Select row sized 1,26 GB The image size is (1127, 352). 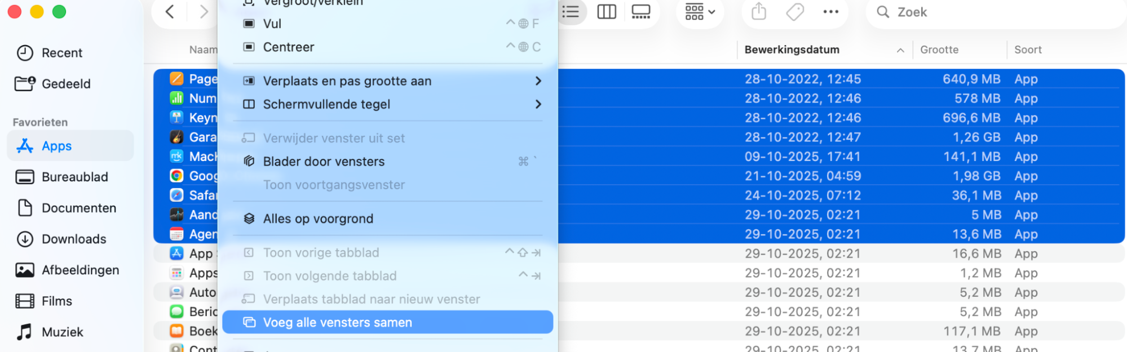[x=639, y=137]
